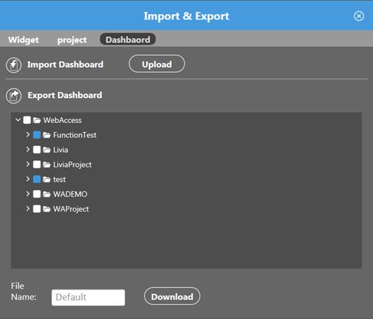This screenshot has width=373, height=319.
Task: Click the Livia folder icon
Action: point(47,150)
